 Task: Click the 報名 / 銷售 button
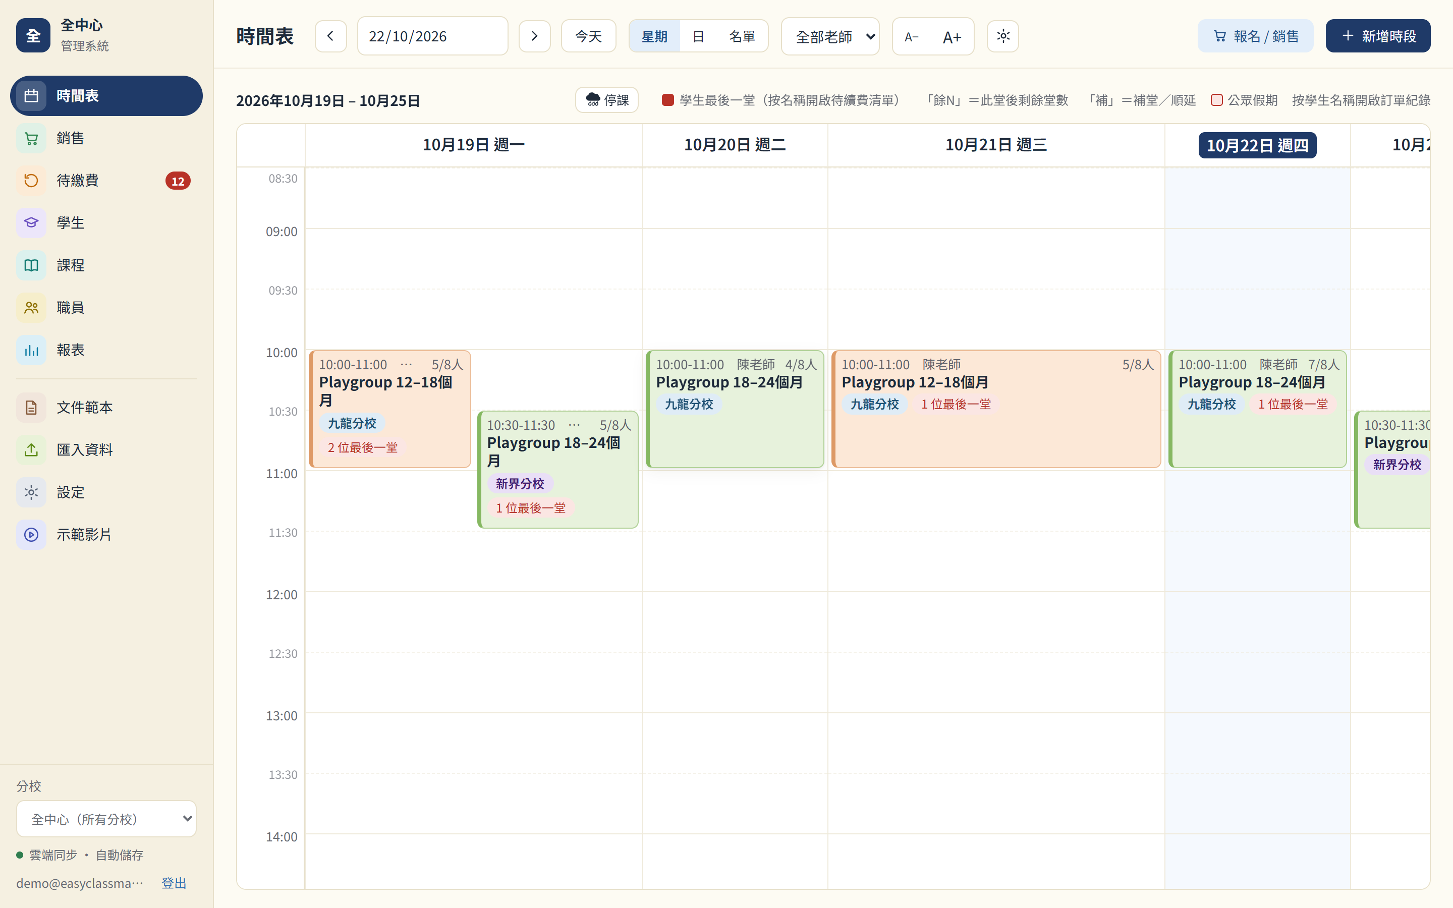(1255, 36)
